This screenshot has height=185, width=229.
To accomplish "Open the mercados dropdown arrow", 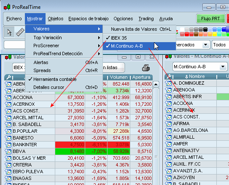I will (205, 45).
